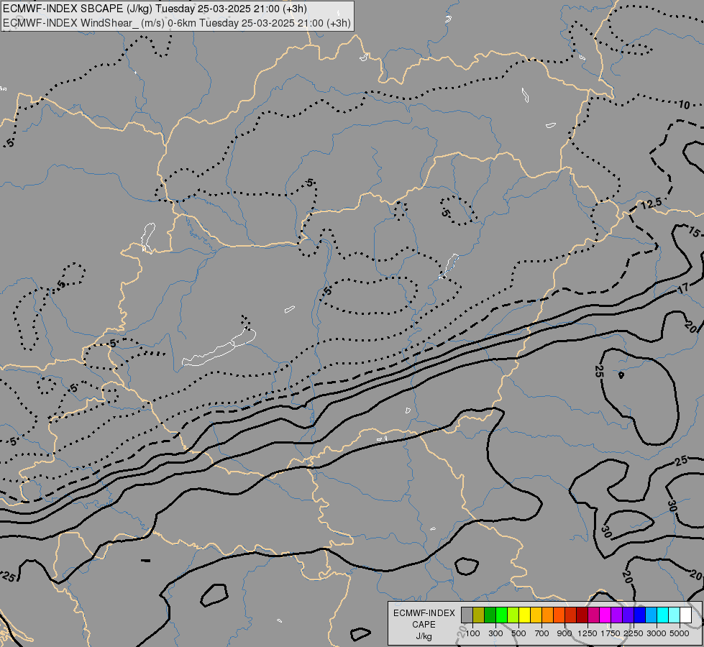Click the 12.5 dashed contour label
704x647 pixels.
pos(651,204)
